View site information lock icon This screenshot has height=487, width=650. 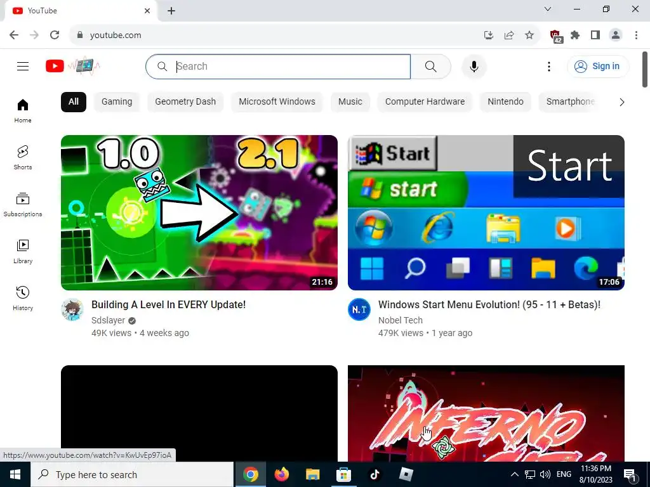(x=80, y=36)
